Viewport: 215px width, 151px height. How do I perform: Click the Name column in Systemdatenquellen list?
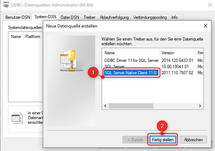(x=16, y=37)
